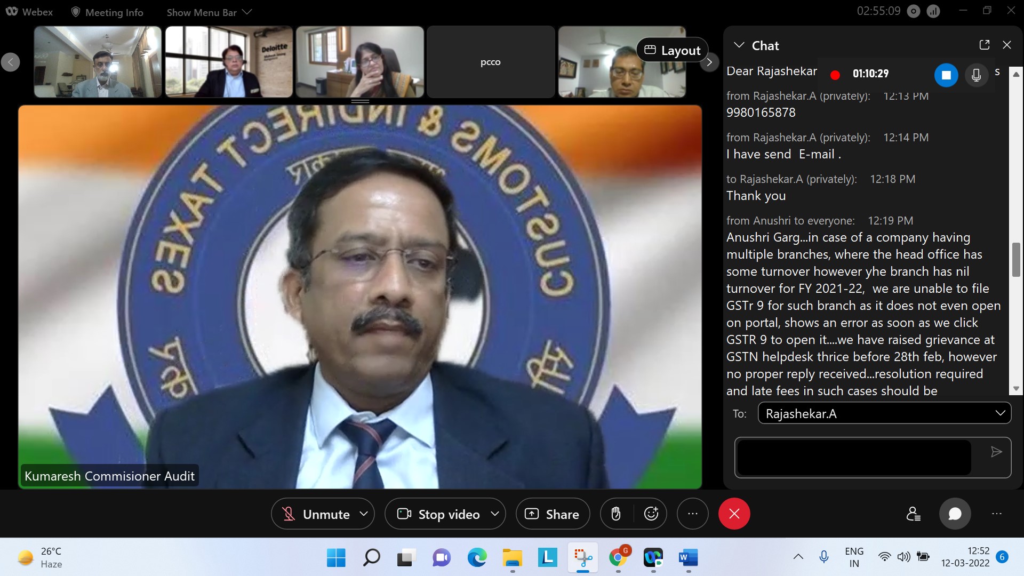Open the notification center badge
1024x576 pixels.
point(1002,557)
